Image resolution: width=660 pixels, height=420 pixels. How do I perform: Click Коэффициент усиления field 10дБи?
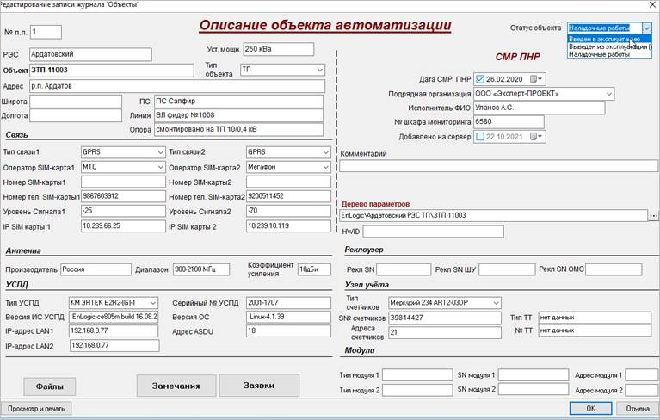click(314, 269)
